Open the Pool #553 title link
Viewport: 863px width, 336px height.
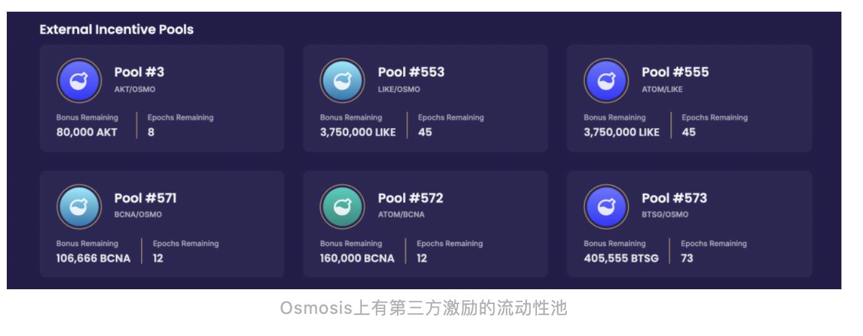(x=411, y=72)
